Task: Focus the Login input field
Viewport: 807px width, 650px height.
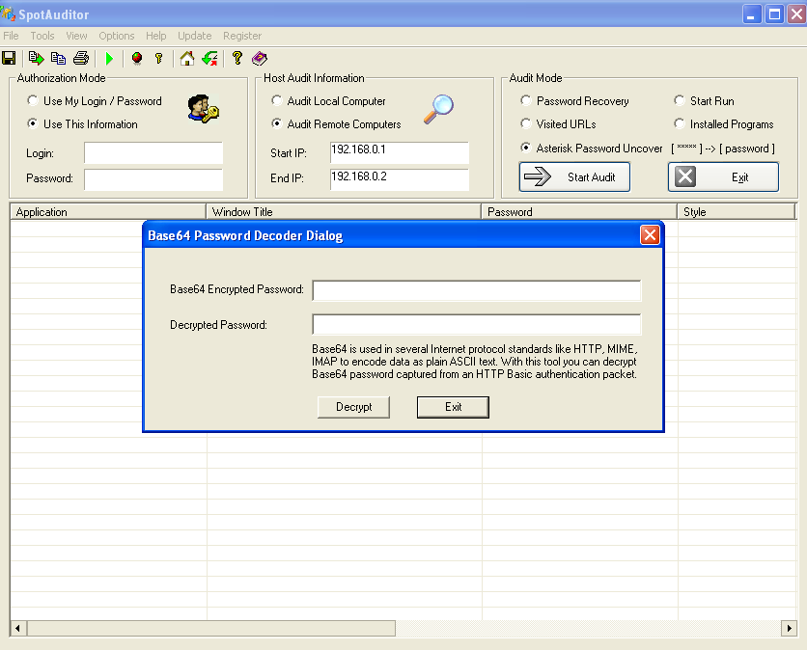Action: click(x=153, y=152)
